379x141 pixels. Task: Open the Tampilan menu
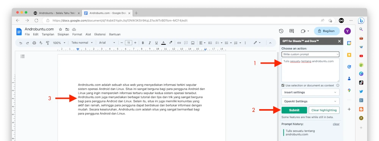coord(48,34)
